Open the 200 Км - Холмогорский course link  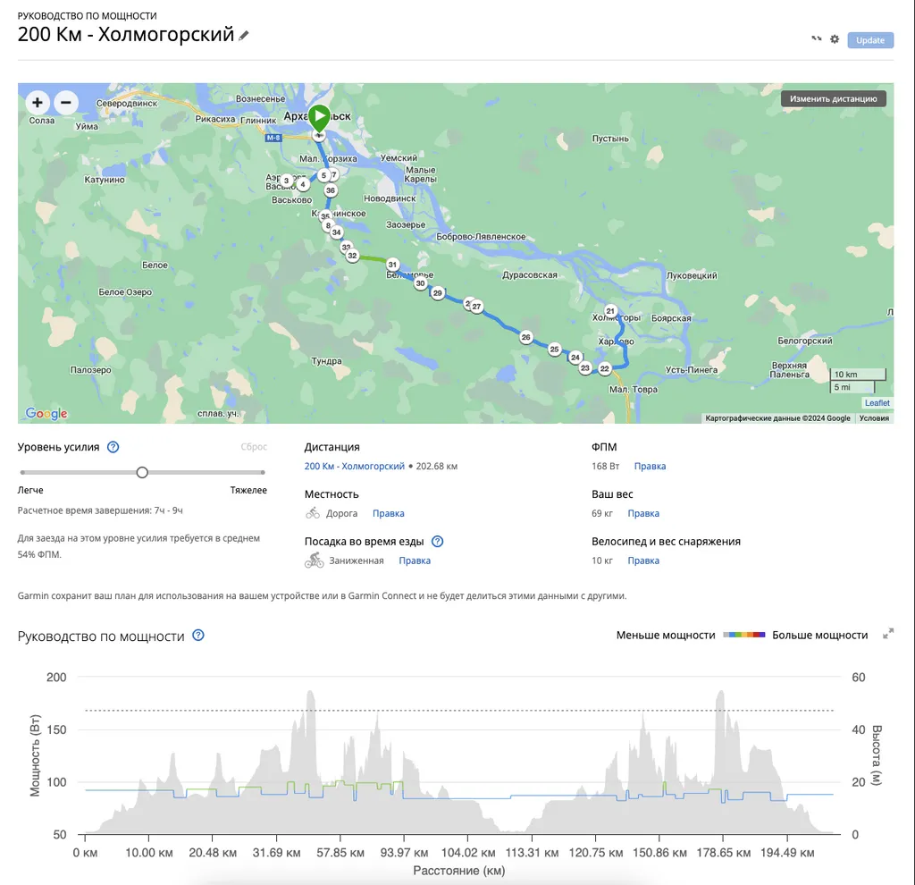[355, 466]
